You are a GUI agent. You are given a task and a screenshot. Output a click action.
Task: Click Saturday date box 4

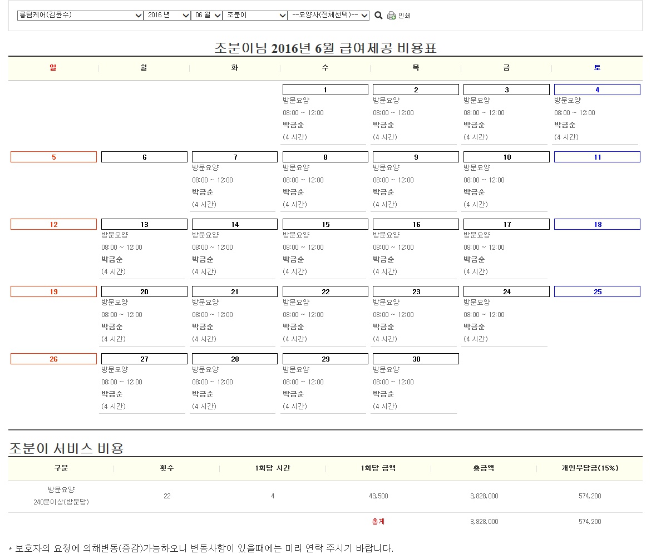pos(597,90)
